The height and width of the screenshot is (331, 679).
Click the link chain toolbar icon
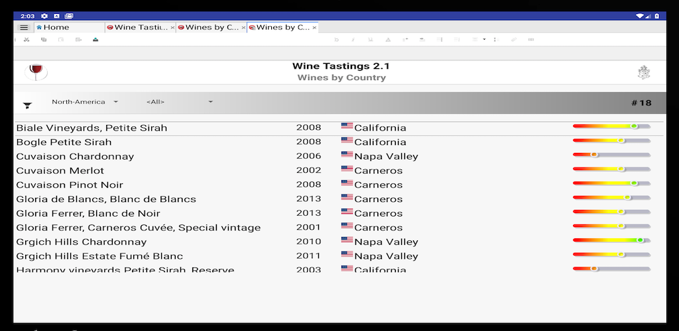(514, 40)
